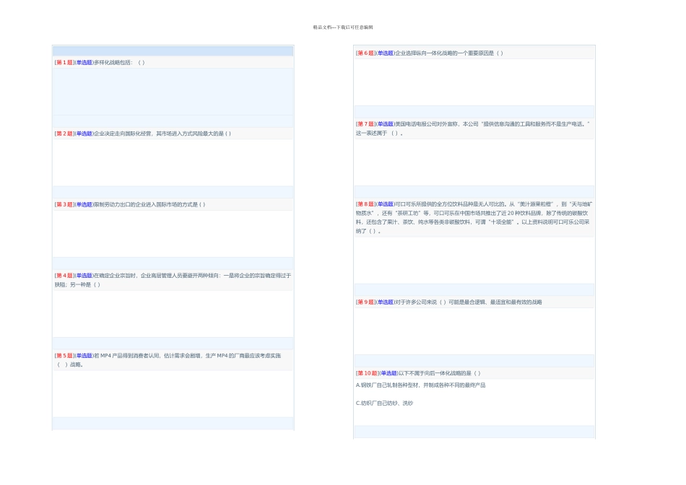Select the 第9题 question number label
The width and height of the screenshot is (686, 485).
pos(365,302)
